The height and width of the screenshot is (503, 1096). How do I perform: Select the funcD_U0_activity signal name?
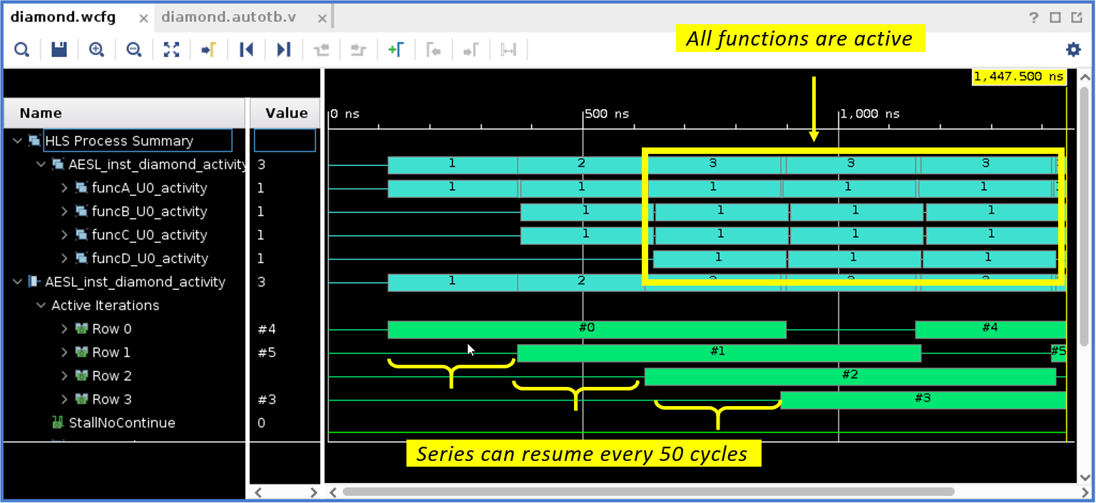point(149,259)
